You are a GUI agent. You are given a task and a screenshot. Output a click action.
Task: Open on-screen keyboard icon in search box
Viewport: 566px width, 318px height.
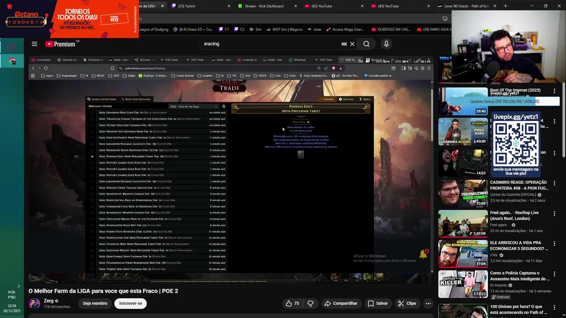point(344,44)
